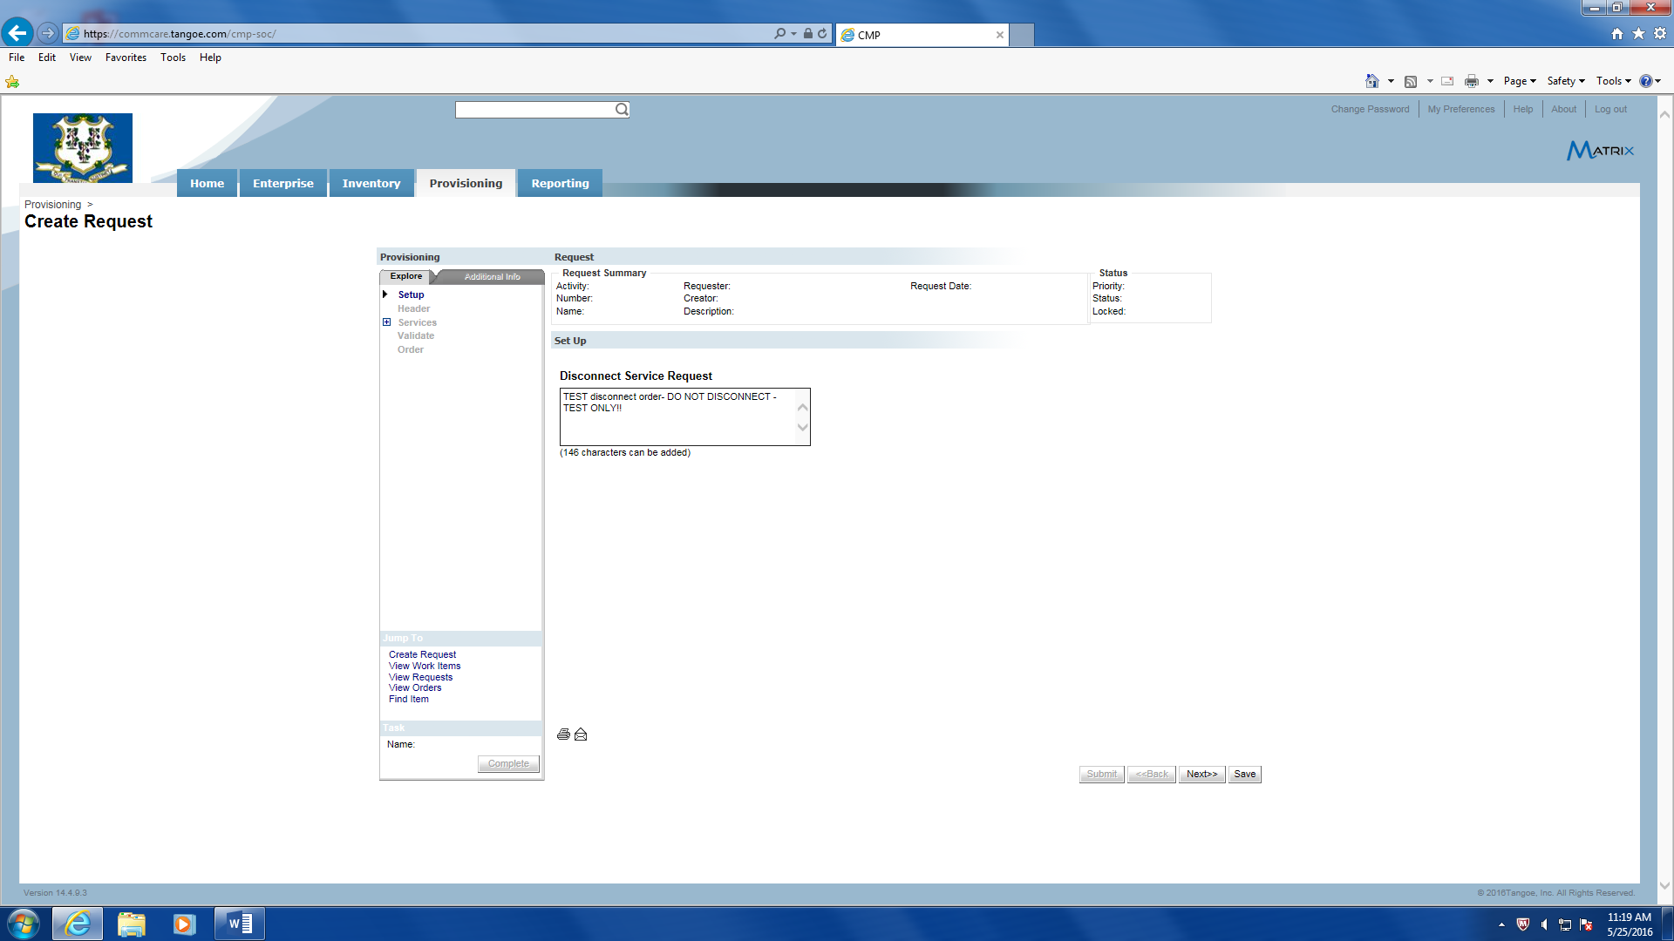Click the Next>> button
The height and width of the screenshot is (941, 1674).
[x=1201, y=774]
